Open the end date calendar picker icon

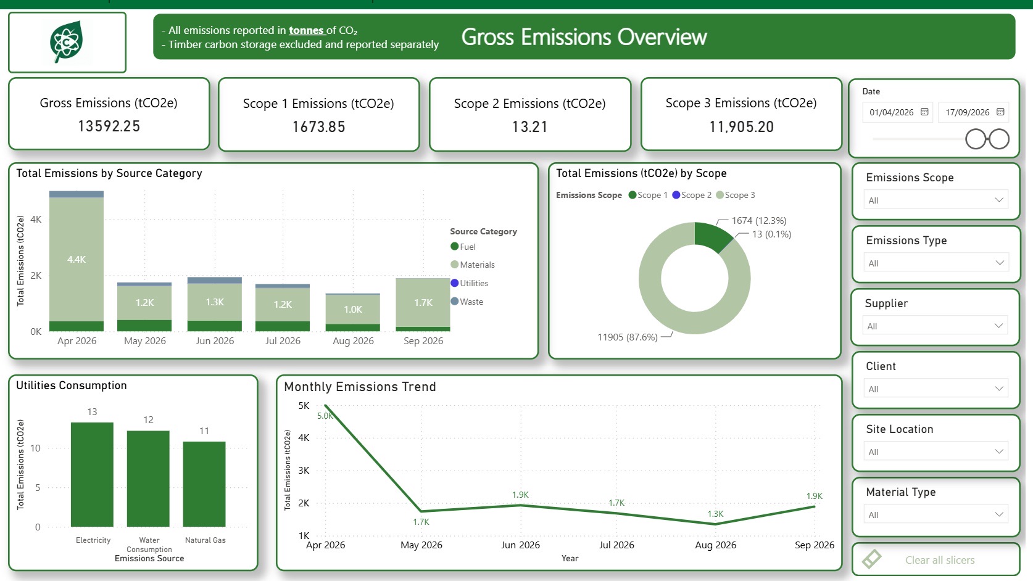(1000, 112)
